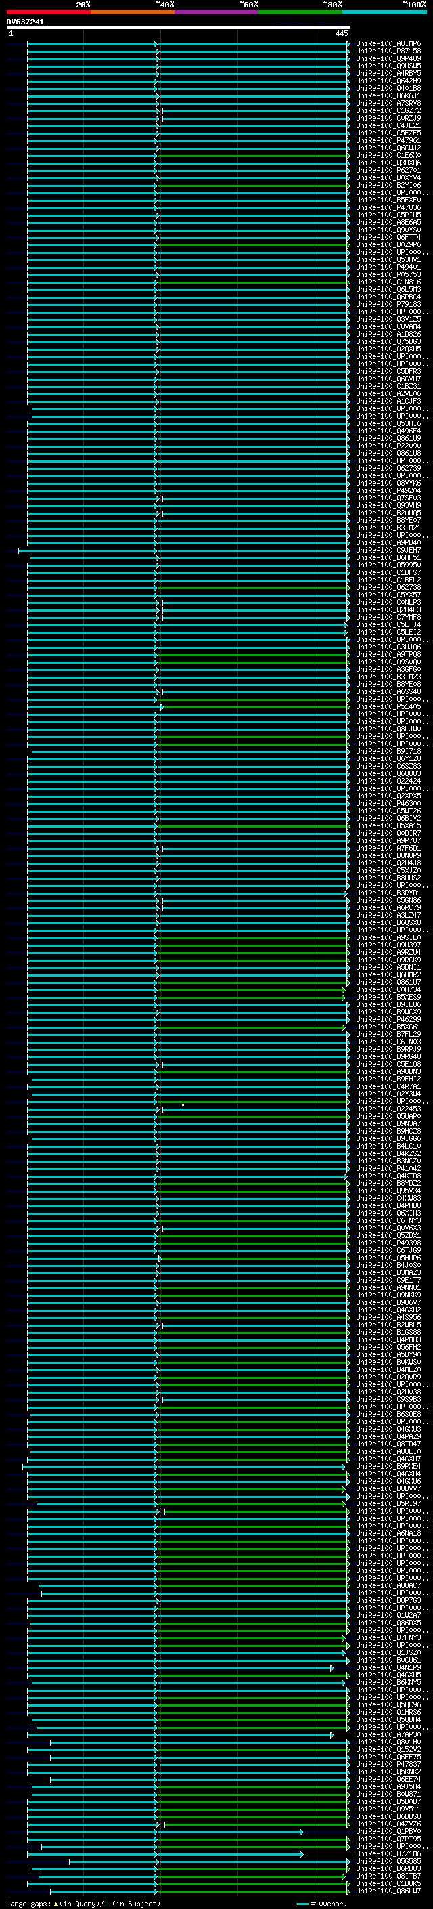Open hit UniRef100_B6K6J1
Screen dimensions: 433x1909
coord(388,95)
